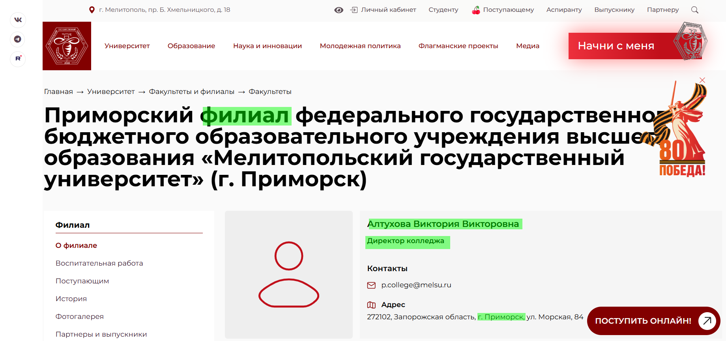This screenshot has width=726, height=341.
Task: Click the envelope email icon
Action: pos(371,285)
